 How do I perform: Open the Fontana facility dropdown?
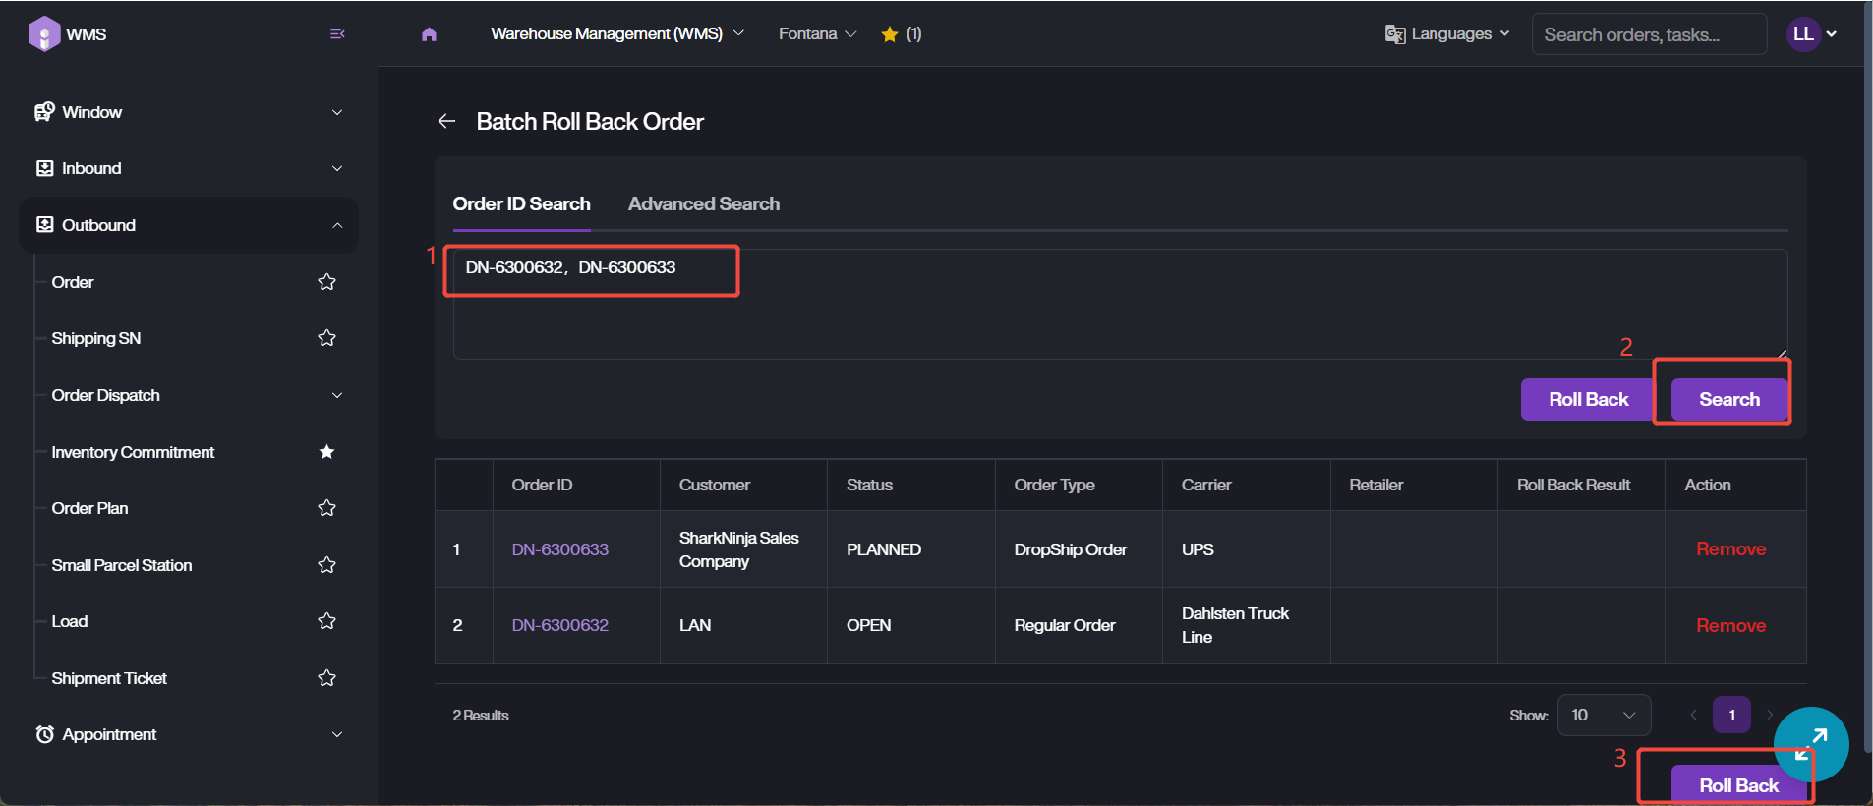(817, 34)
